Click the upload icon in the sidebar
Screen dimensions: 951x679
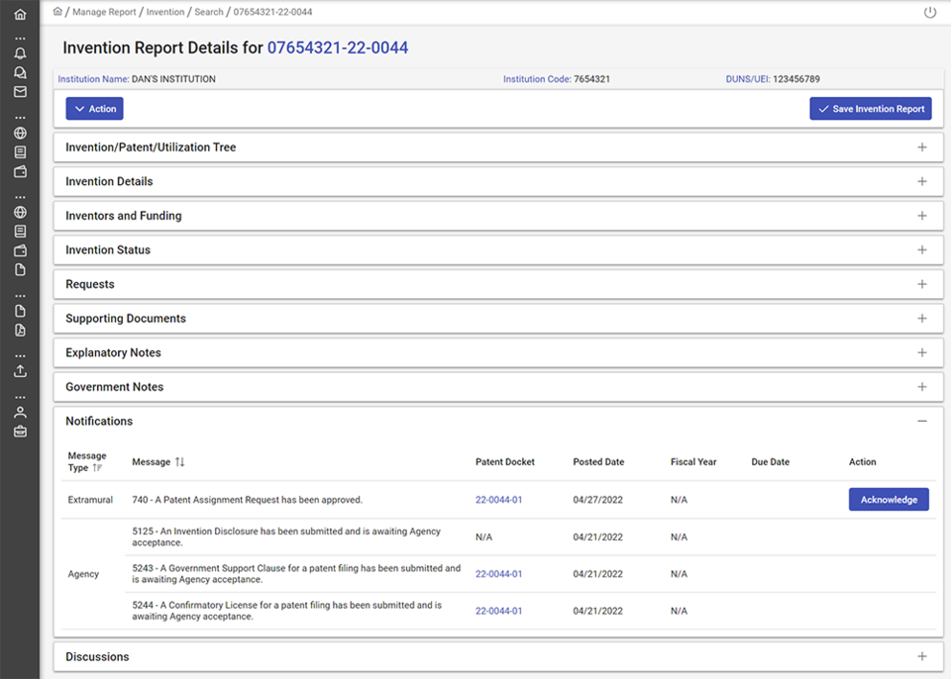pyautogui.click(x=20, y=372)
